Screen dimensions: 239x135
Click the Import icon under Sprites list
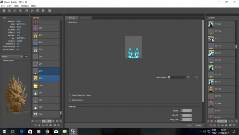point(215,125)
